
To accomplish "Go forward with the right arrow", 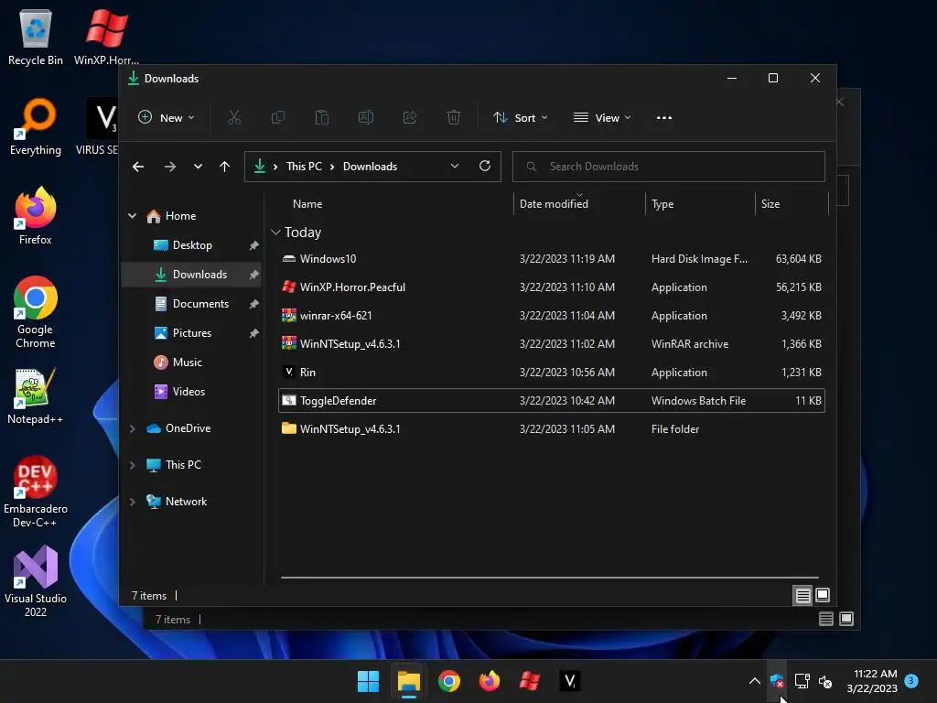I will tap(169, 167).
